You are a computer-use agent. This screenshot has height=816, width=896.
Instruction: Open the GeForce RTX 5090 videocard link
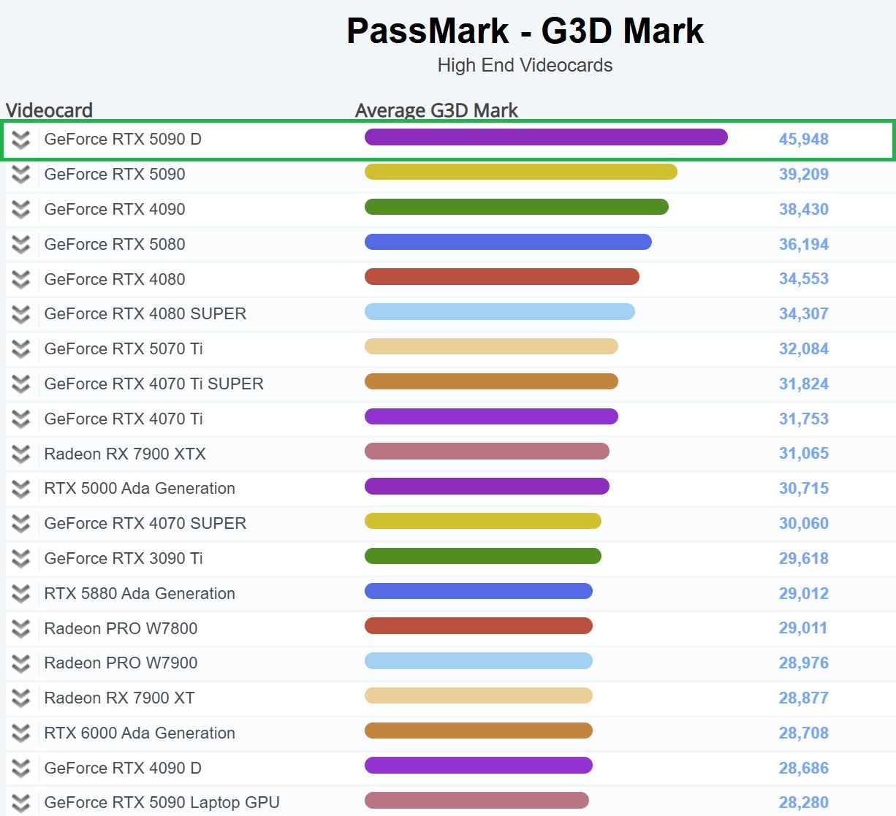point(115,174)
